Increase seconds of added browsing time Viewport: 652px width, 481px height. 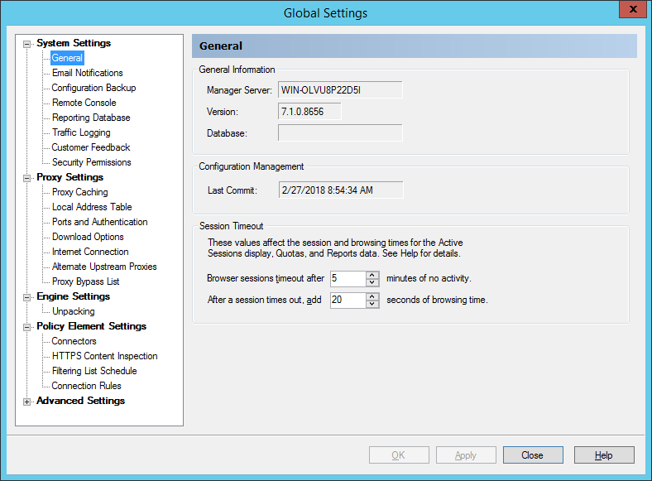(x=372, y=296)
